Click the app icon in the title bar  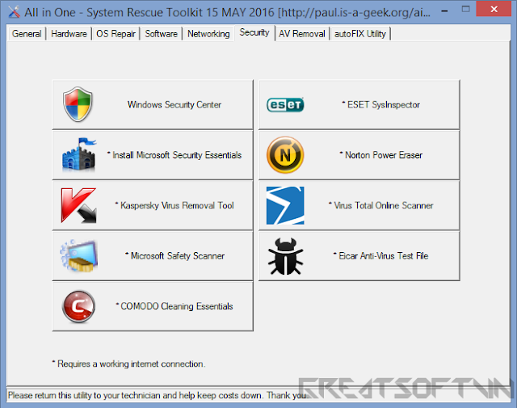pos(14,12)
